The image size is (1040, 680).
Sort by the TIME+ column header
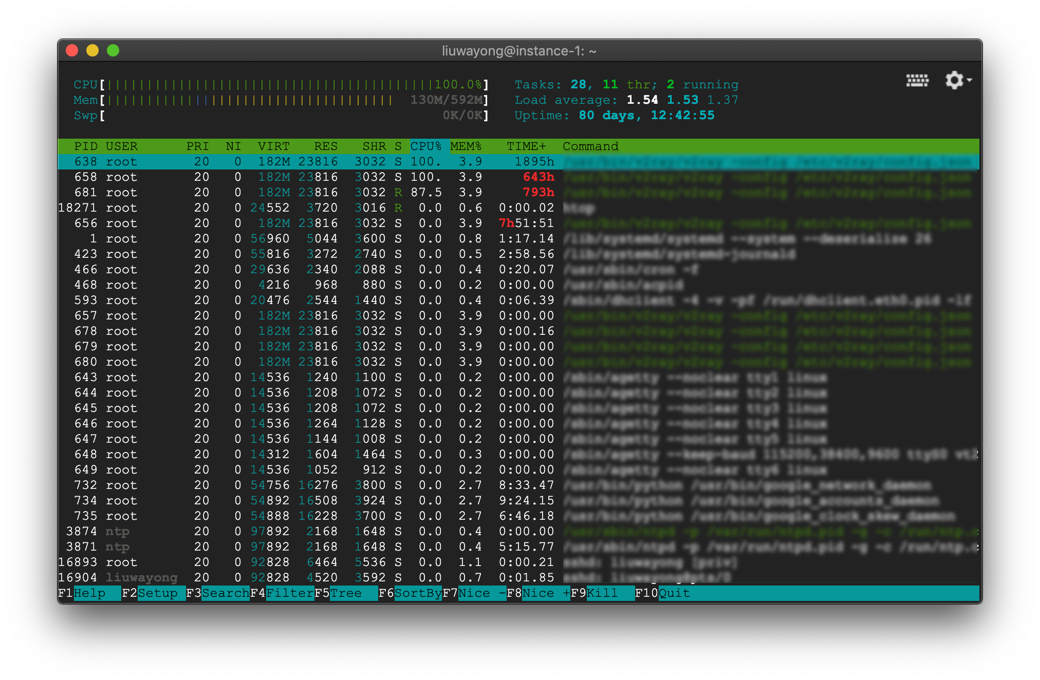point(526,146)
